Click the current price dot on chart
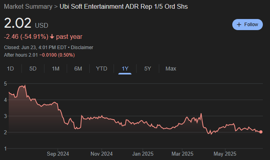 point(261,132)
